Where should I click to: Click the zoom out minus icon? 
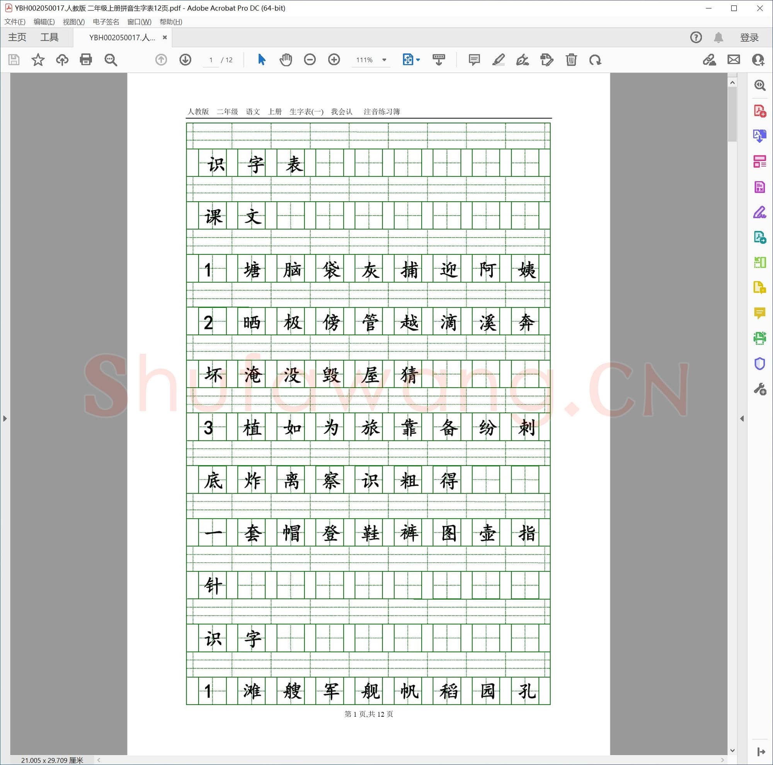coord(310,60)
